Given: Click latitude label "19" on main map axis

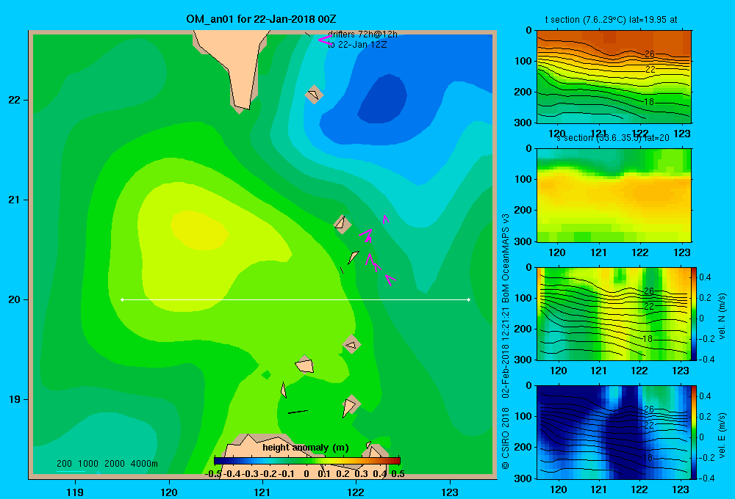Looking at the screenshot, I should tap(14, 399).
